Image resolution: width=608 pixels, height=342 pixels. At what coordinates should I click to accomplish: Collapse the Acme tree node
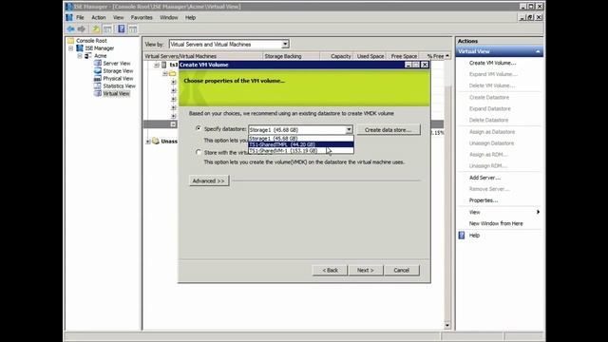coord(80,56)
